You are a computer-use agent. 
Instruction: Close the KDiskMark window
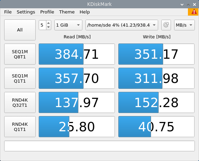195,4
